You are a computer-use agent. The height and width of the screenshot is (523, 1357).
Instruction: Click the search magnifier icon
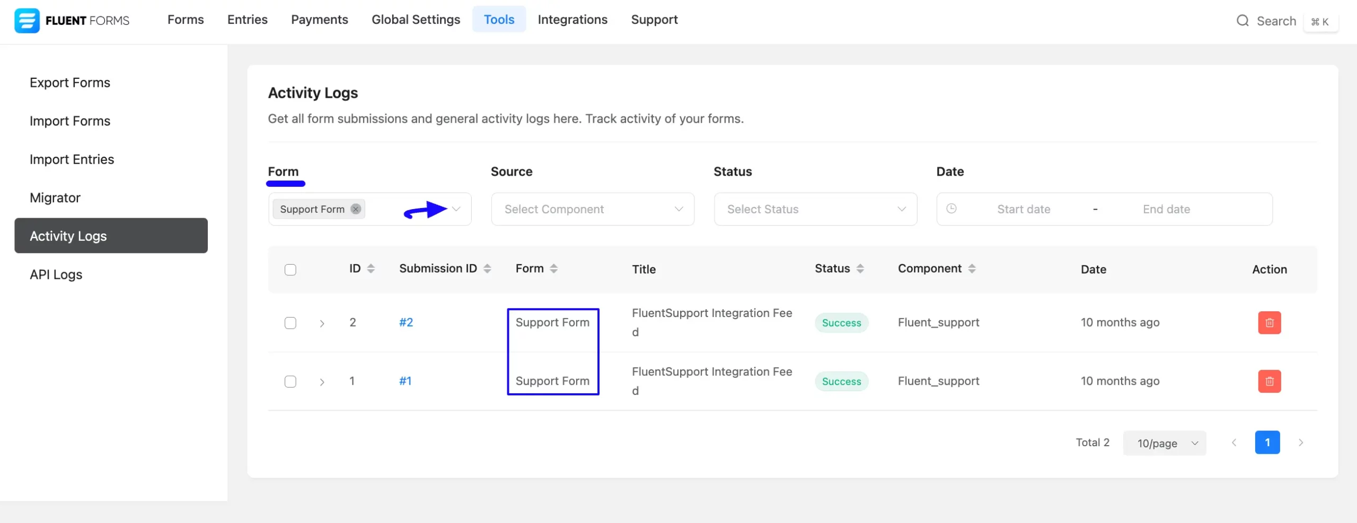pyautogui.click(x=1243, y=21)
